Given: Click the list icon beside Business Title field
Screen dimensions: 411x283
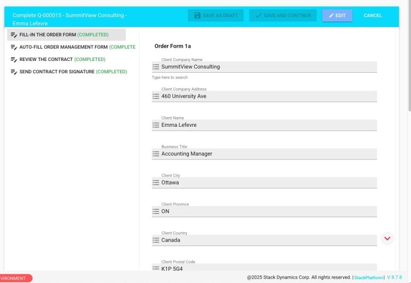Looking at the screenshot, I should click(x=156, y=154).
